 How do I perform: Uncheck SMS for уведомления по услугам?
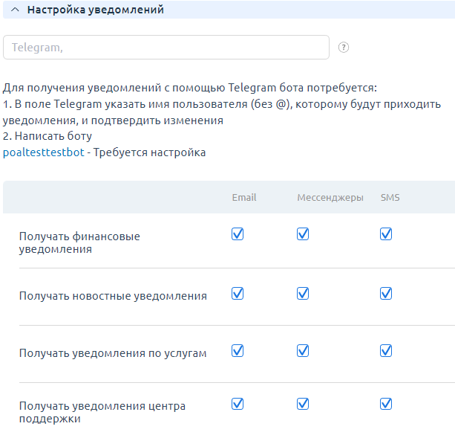[x=386, y=350]
